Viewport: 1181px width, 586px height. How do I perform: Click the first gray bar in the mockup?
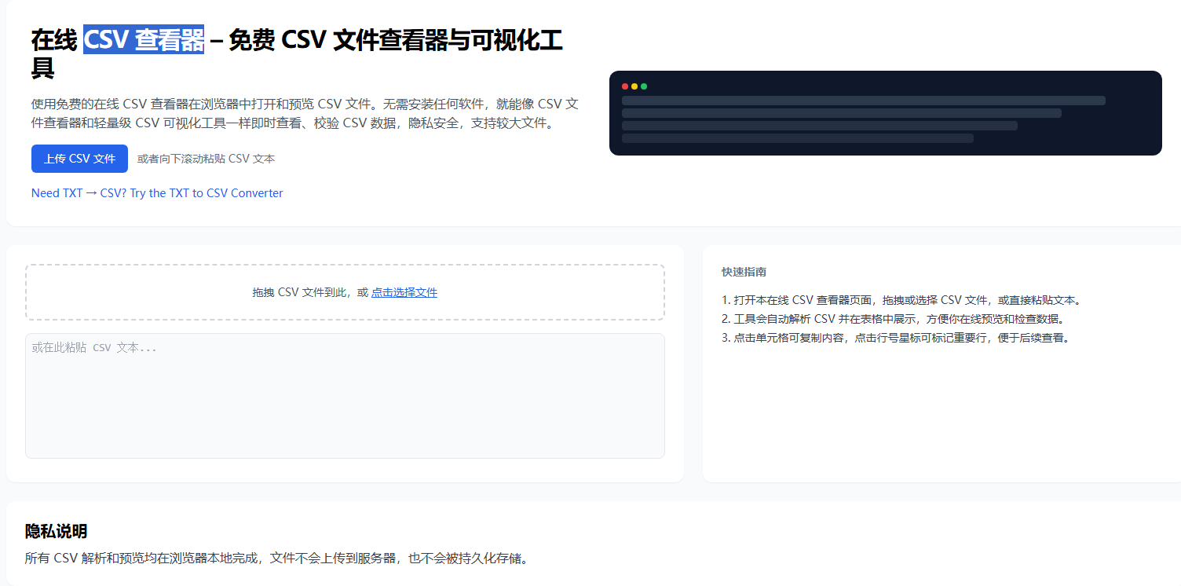[x=862, y=100]
